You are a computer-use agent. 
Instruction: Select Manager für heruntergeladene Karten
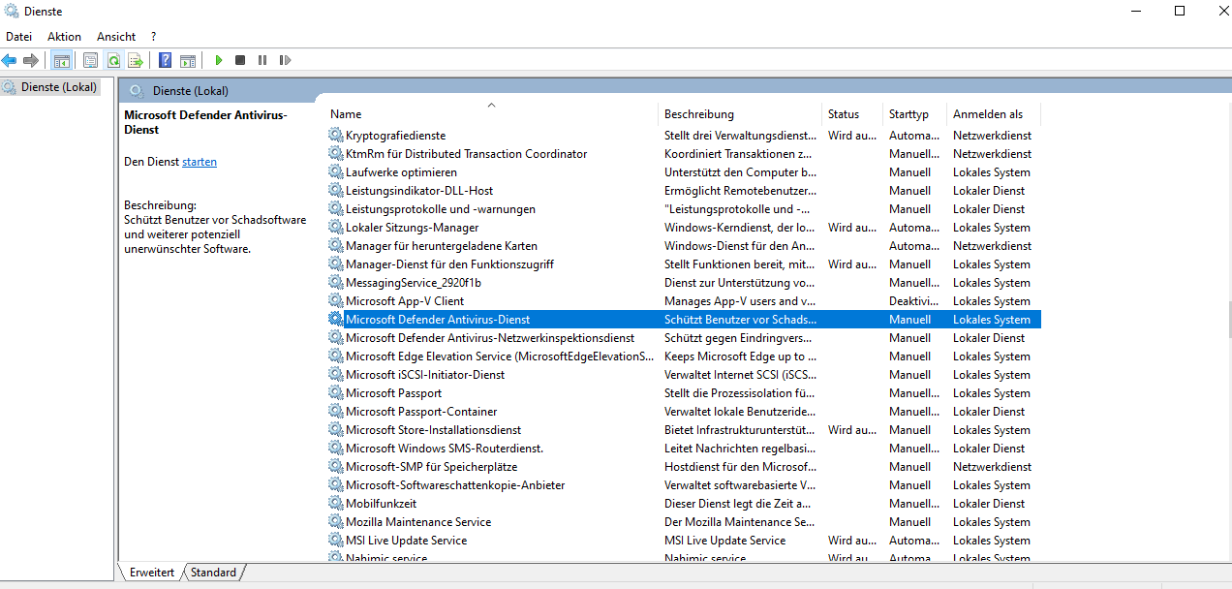point(442,246)
